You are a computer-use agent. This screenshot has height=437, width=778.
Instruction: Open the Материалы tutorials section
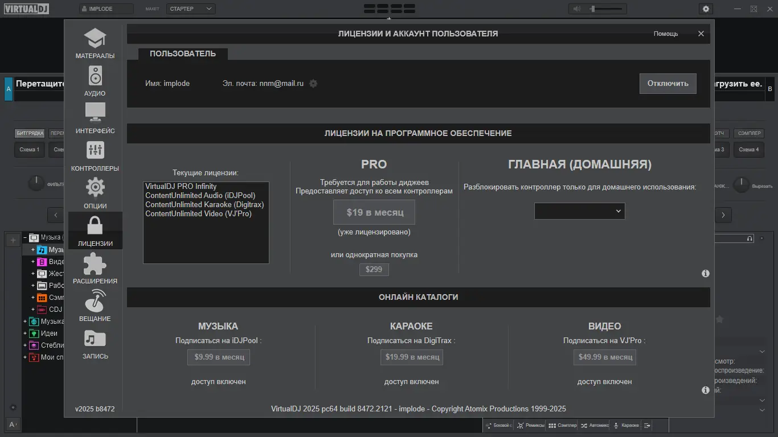tap(95, 44)
